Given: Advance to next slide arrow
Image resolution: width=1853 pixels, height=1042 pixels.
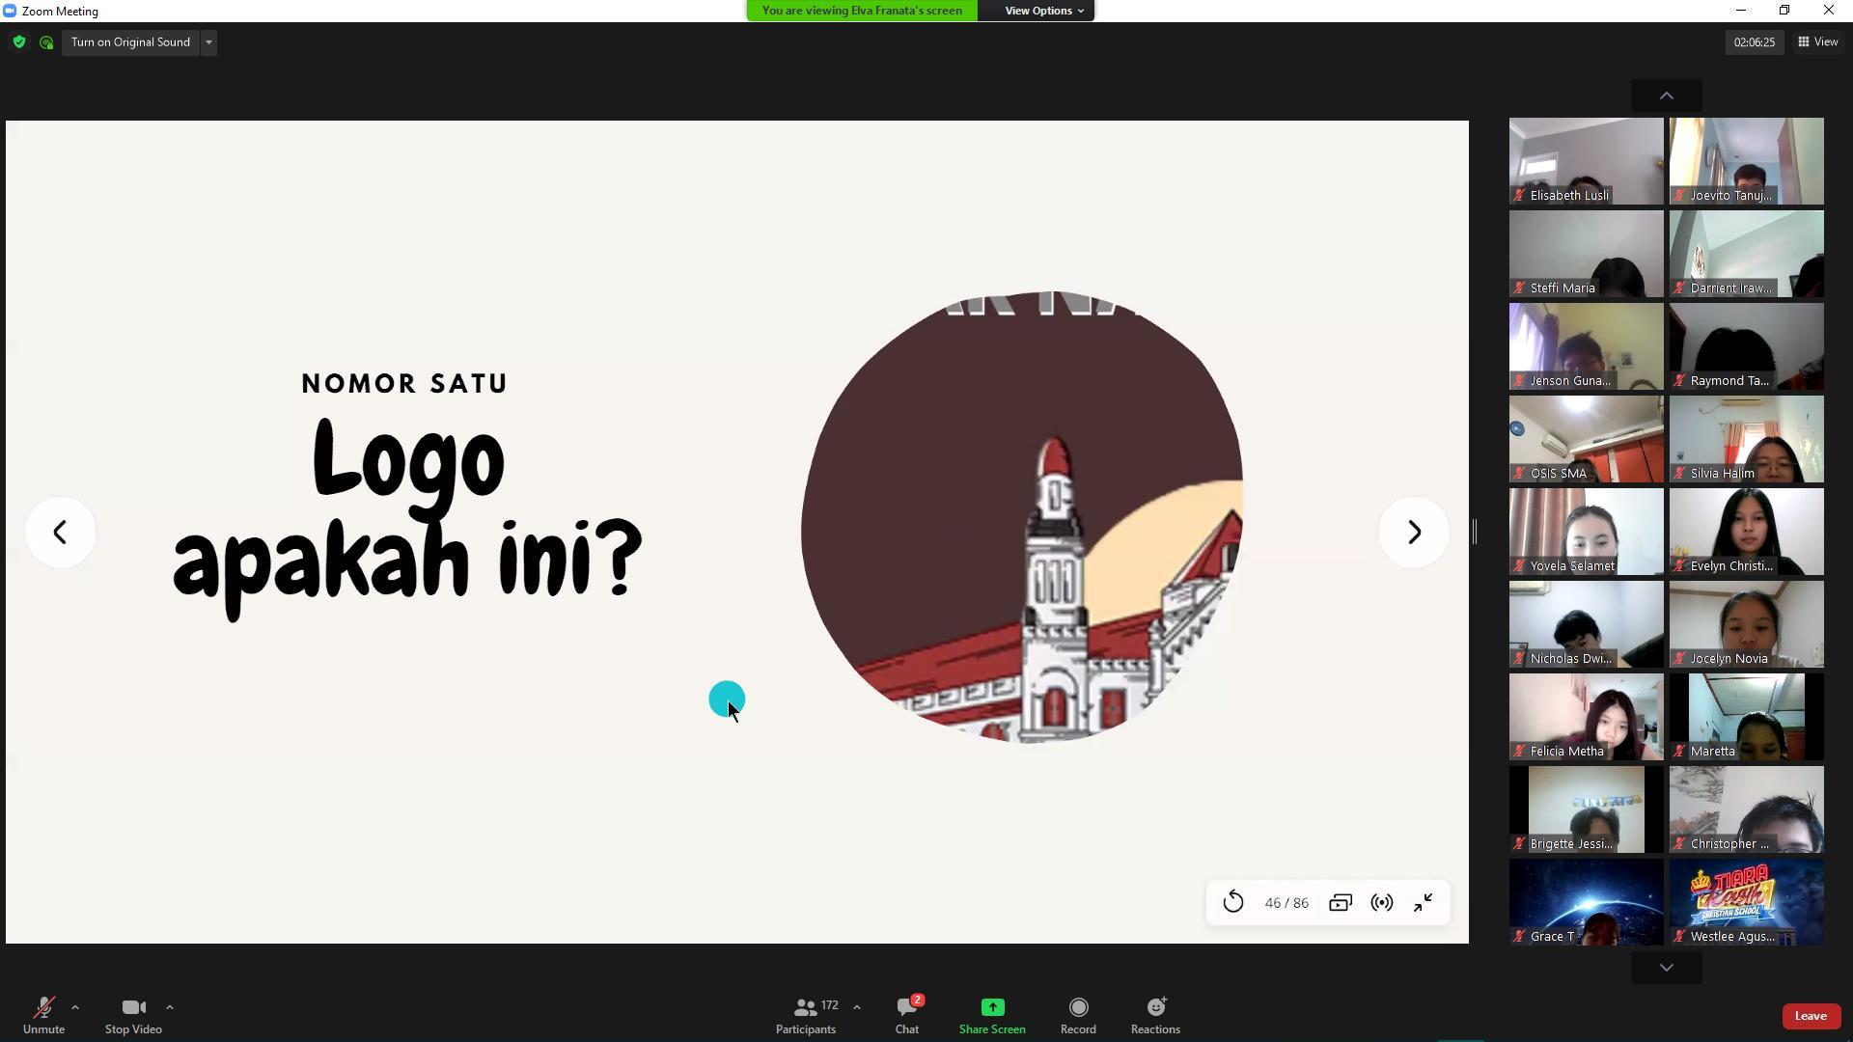Looking at the screenshot, I should (x=1414, y=532).
